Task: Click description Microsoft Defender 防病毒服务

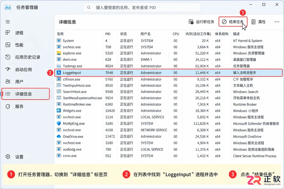Action: coord(256,124)
